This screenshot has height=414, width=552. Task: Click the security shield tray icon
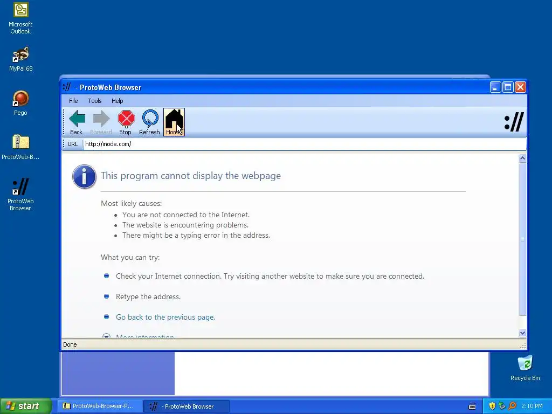(492, 406)
